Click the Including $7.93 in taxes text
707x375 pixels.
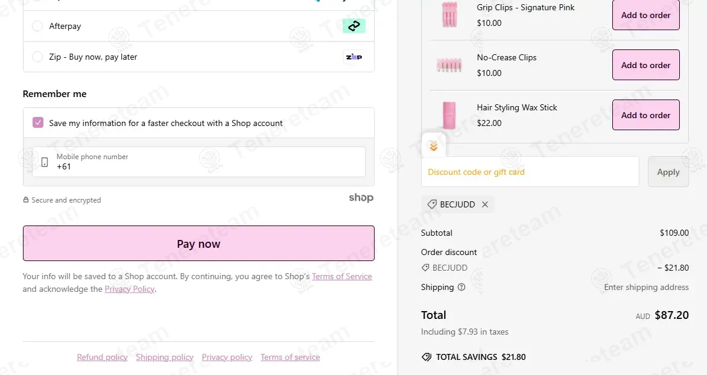click(464, 332)
